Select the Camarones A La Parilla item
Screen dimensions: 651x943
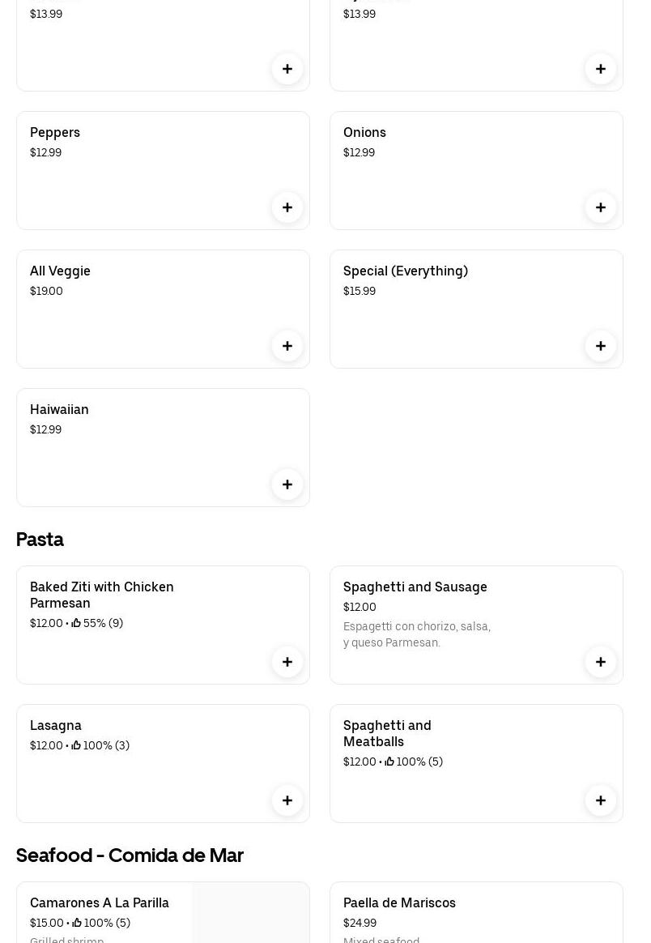point(100,903)
